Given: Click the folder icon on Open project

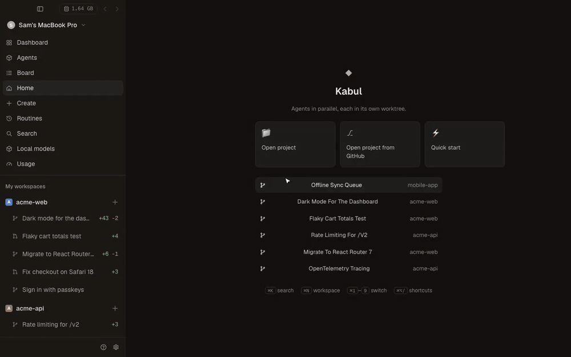Looking at the screenshot, I should click(x=266, y=133).
